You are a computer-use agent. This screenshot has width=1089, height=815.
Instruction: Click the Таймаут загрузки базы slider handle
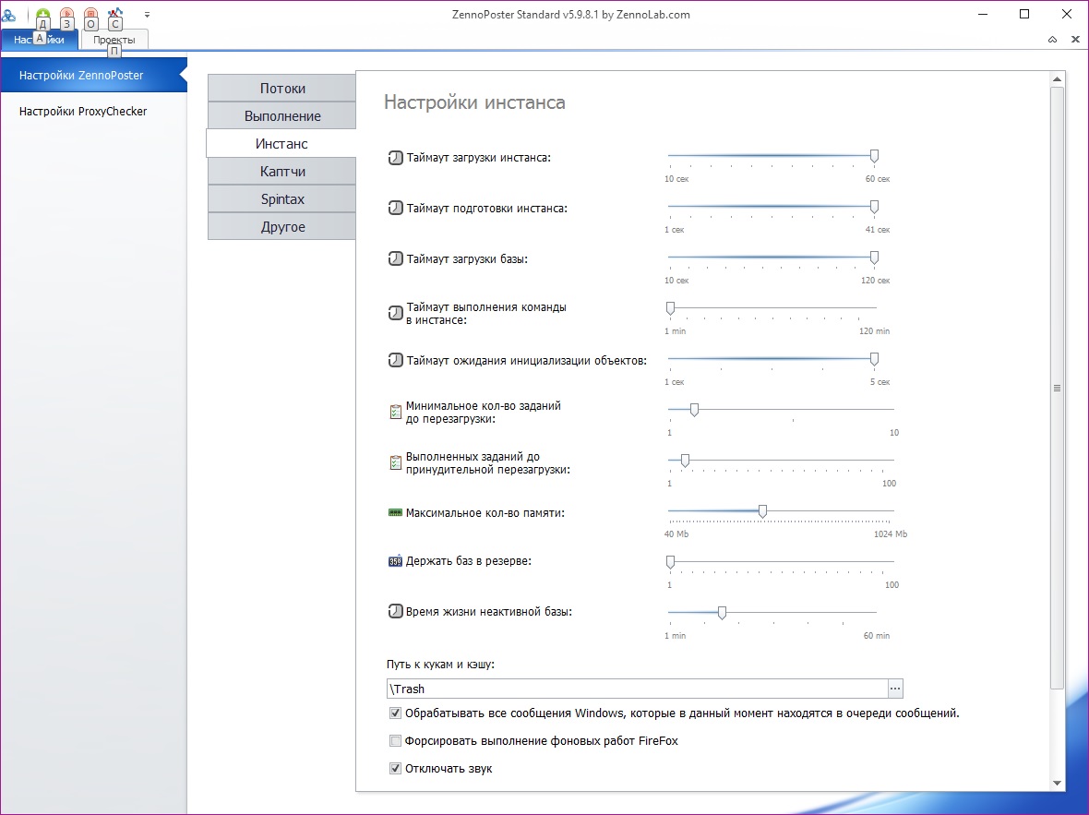[x=874, y=258]
